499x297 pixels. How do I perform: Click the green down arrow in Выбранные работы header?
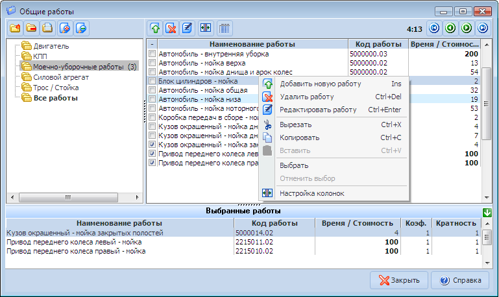487,213
